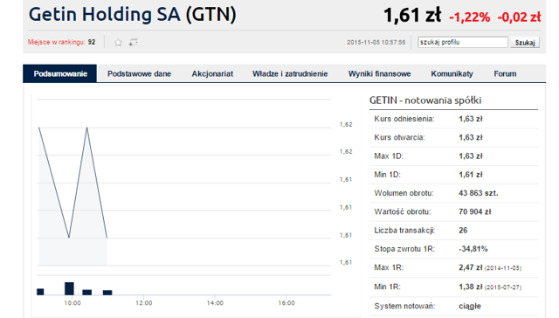
Task: Click the 16:00 time axis label
Action: point(286,303)
